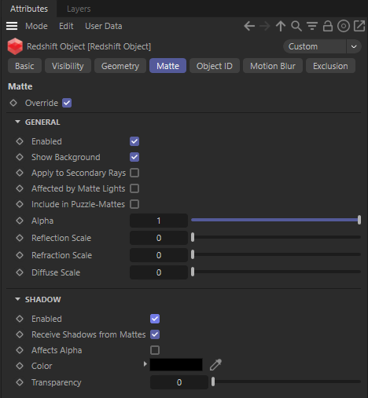The height and width of the screenshot is (398, 368).
Task: Open the User Data menu
Action: 104,26
